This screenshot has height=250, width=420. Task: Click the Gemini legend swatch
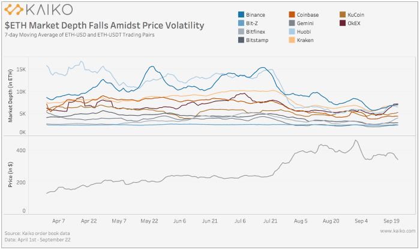click(x=292, y=23)
